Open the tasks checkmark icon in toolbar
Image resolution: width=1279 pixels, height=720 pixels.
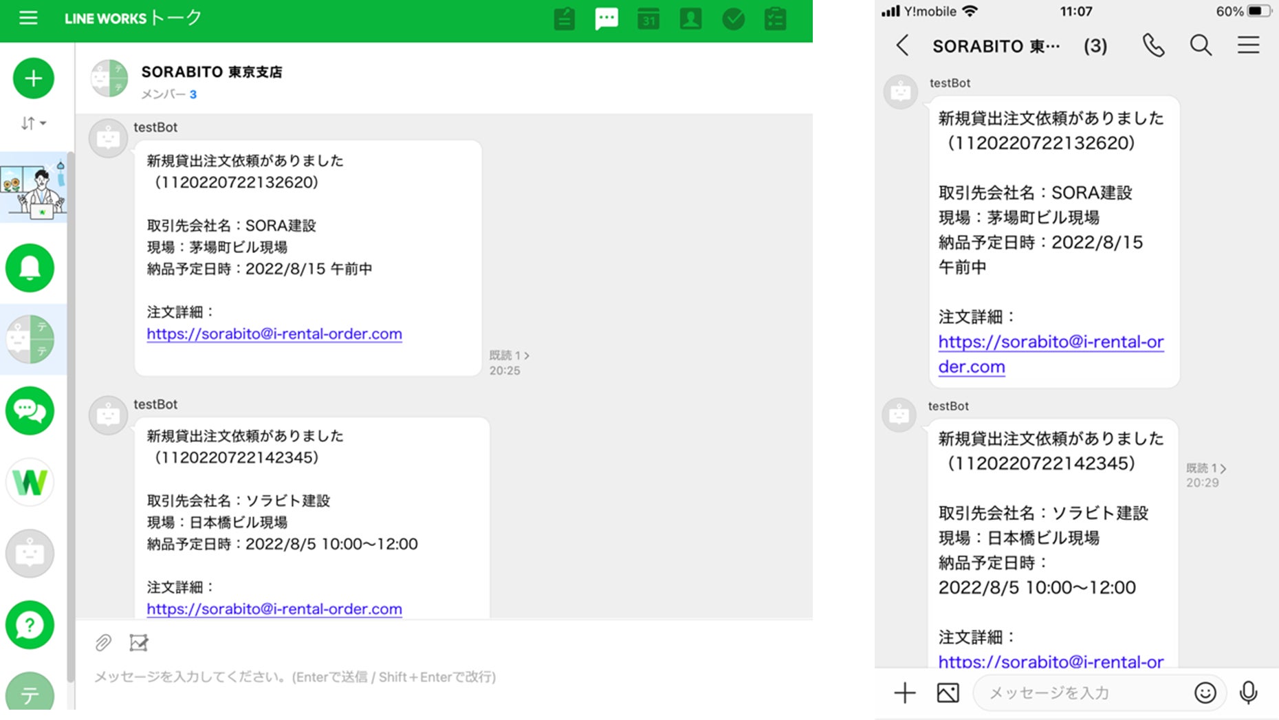point(733,19)
